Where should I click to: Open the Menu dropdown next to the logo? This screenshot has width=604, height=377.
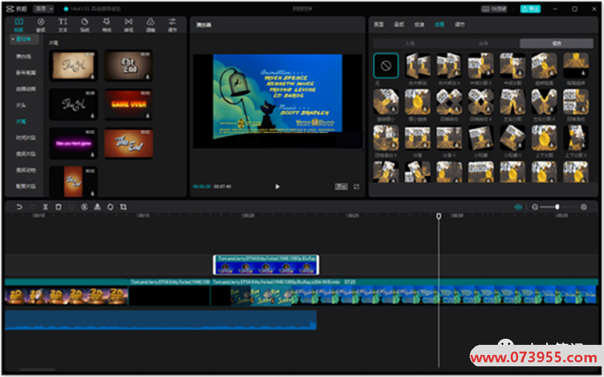pyautogui.click(x=44, y=9)
